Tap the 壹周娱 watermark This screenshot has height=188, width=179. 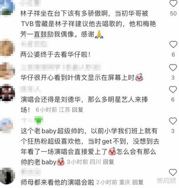[x=166, y=181]
